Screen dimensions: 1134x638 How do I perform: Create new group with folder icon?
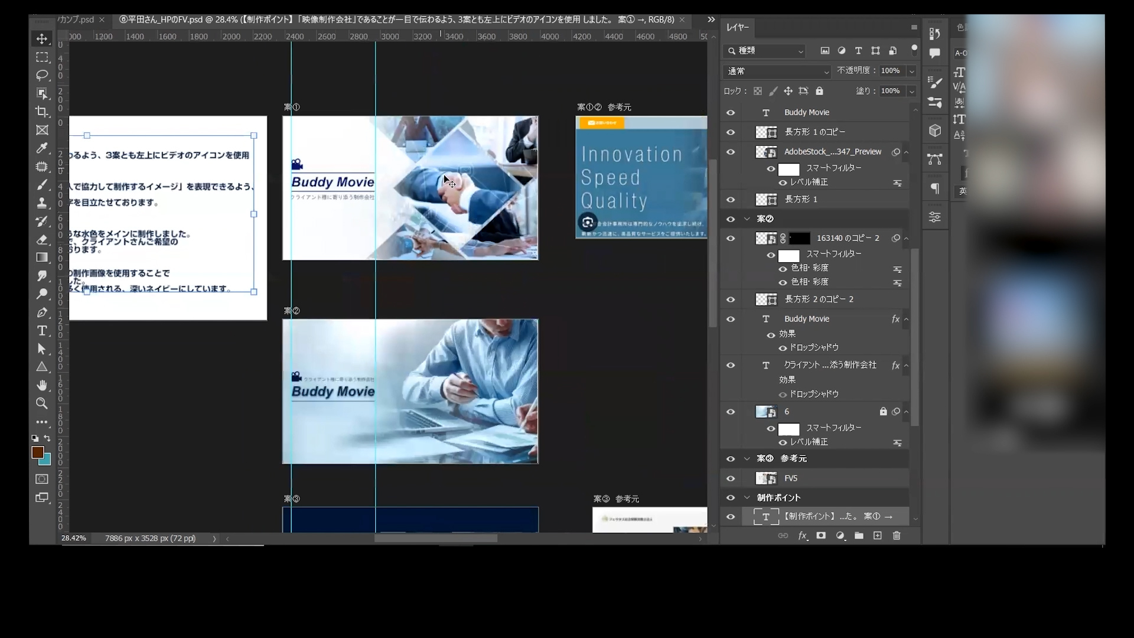coord(859,536)
